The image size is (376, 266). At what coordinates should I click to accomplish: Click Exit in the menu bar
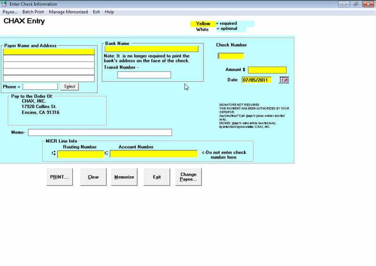coord(96,12)
